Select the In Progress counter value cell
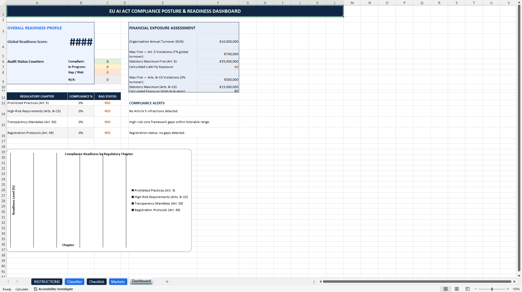 pos(107,67)
